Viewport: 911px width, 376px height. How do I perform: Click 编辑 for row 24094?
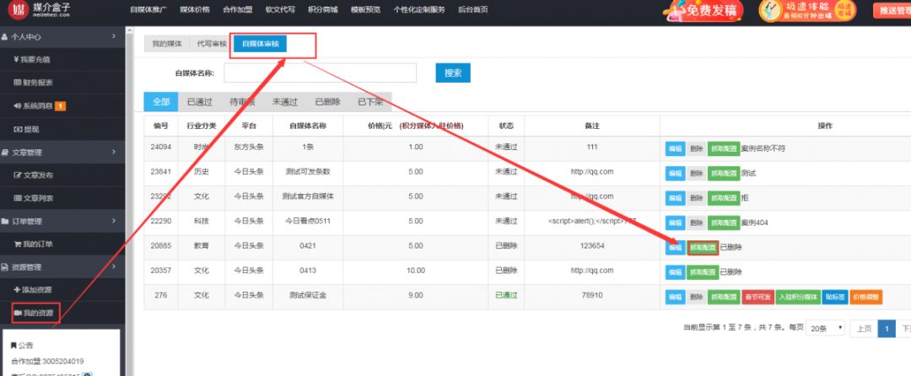pos(675,148)
